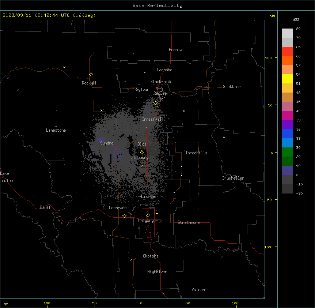Screen dimensions: 315x308
Task: Click the magenta 42–39 dBZ legend swatch
Action: pyautogui.click(x=287, y=115)
